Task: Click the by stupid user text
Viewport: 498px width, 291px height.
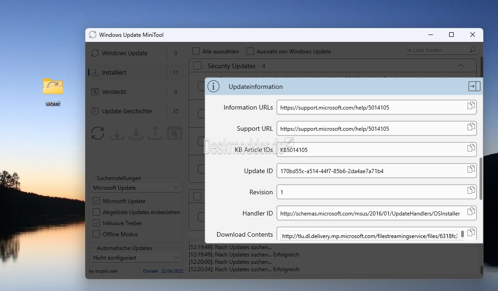Action: click(x=103, y=271)
